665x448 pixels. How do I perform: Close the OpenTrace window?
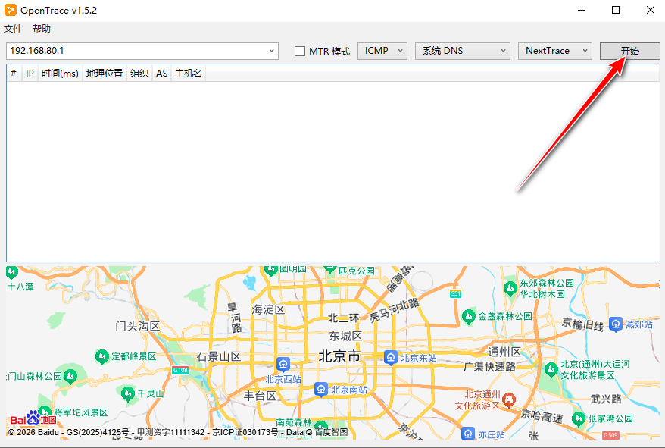tap(650, 10)
